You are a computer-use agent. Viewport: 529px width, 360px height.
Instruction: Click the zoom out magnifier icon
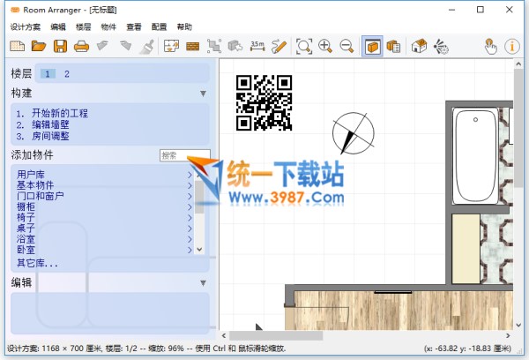point(346,46)
